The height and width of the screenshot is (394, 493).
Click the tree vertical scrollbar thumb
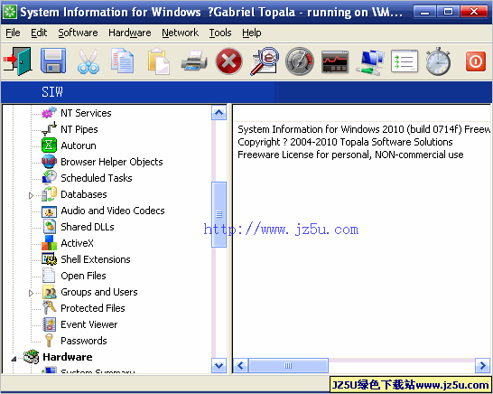(x=219, y=214)
